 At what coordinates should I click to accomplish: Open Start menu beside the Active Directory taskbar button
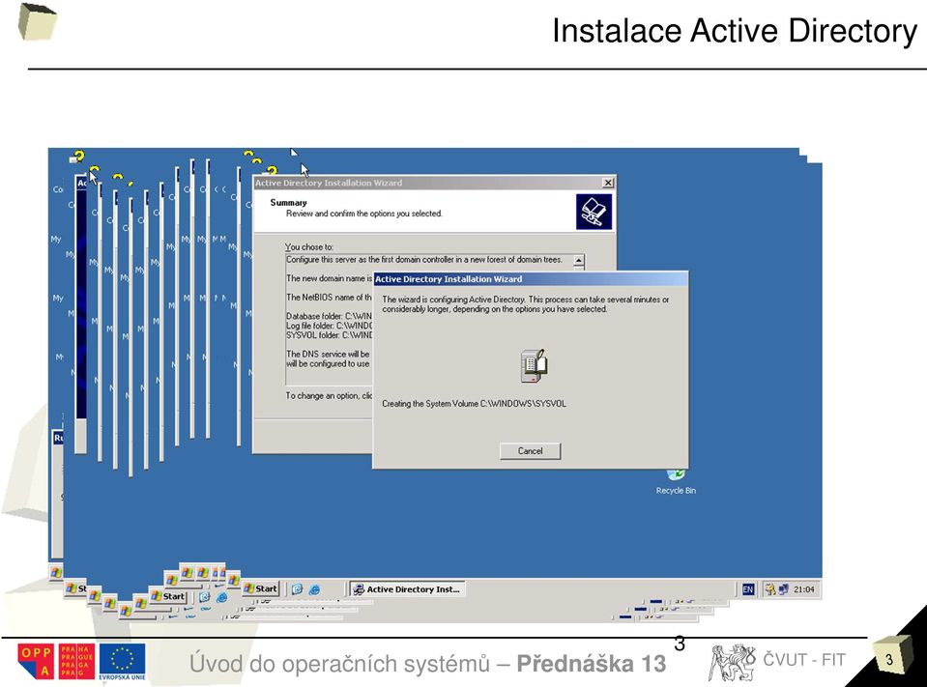[260, 588]
